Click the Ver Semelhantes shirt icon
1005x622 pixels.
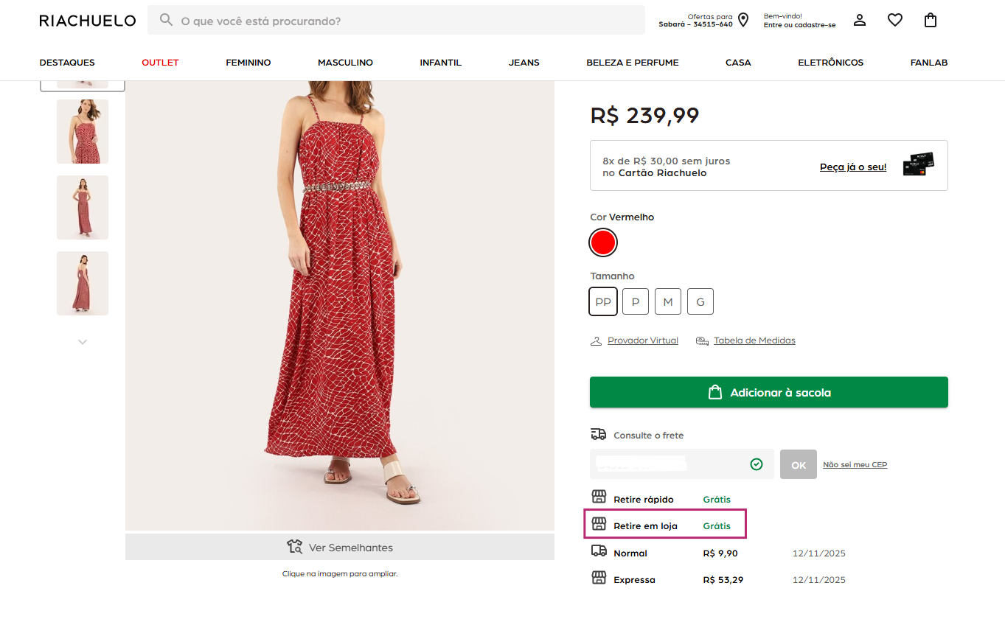coord(293,547)
